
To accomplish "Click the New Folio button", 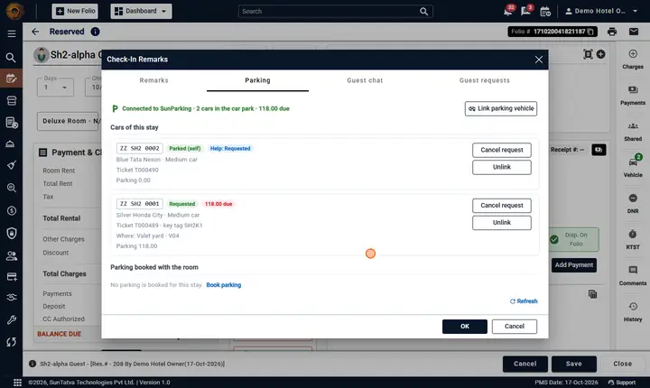I will click(x=75, y=11).
